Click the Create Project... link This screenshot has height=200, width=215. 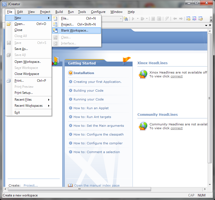31,185
